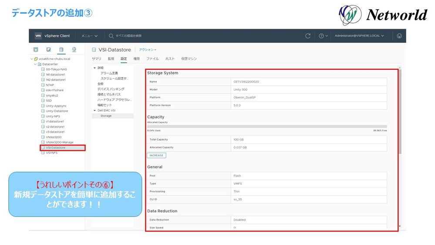Select 142:datastore1 in tree
Image resolution: width=435 pixels, height=245 pixels.
pyautogui.click(x=55, y=80)
